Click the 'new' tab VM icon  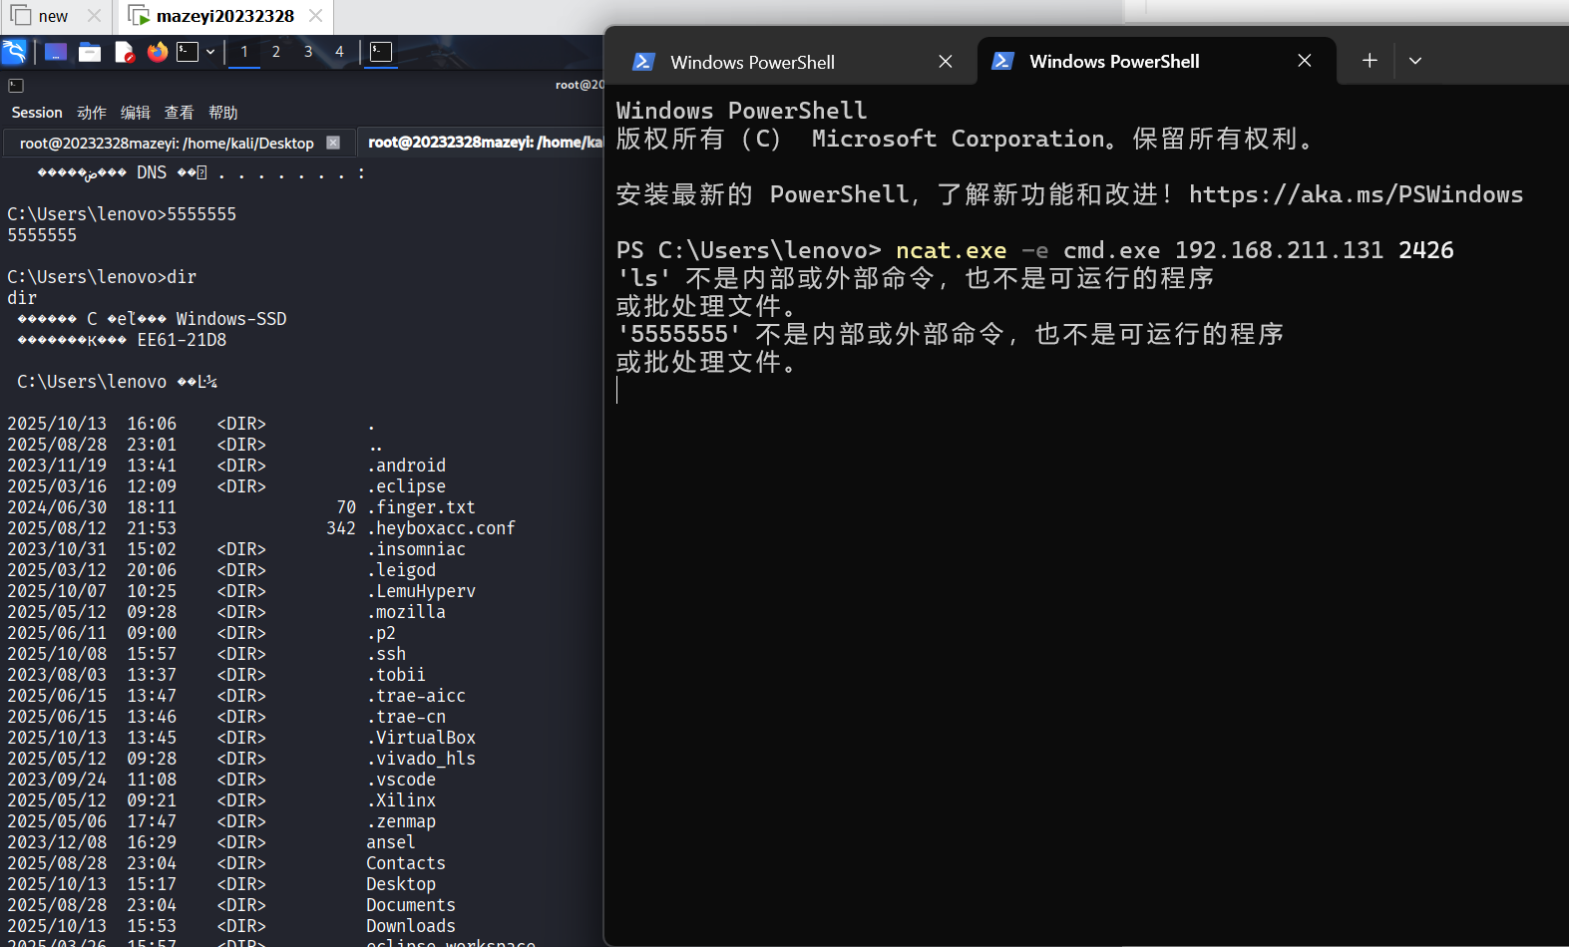coord(21,16)
